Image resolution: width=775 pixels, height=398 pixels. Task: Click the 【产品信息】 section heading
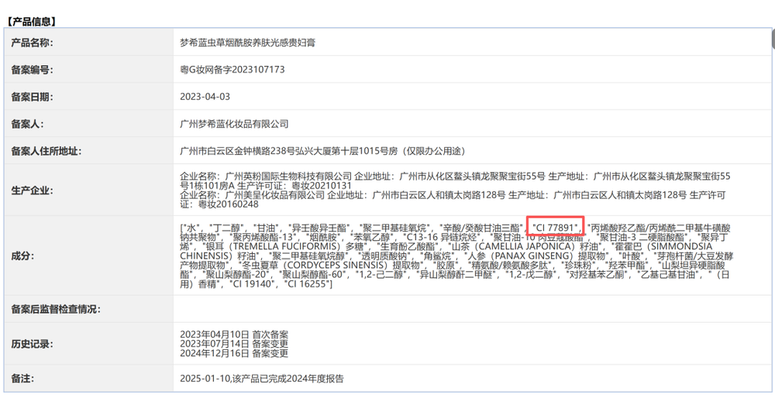click(31, 22)
